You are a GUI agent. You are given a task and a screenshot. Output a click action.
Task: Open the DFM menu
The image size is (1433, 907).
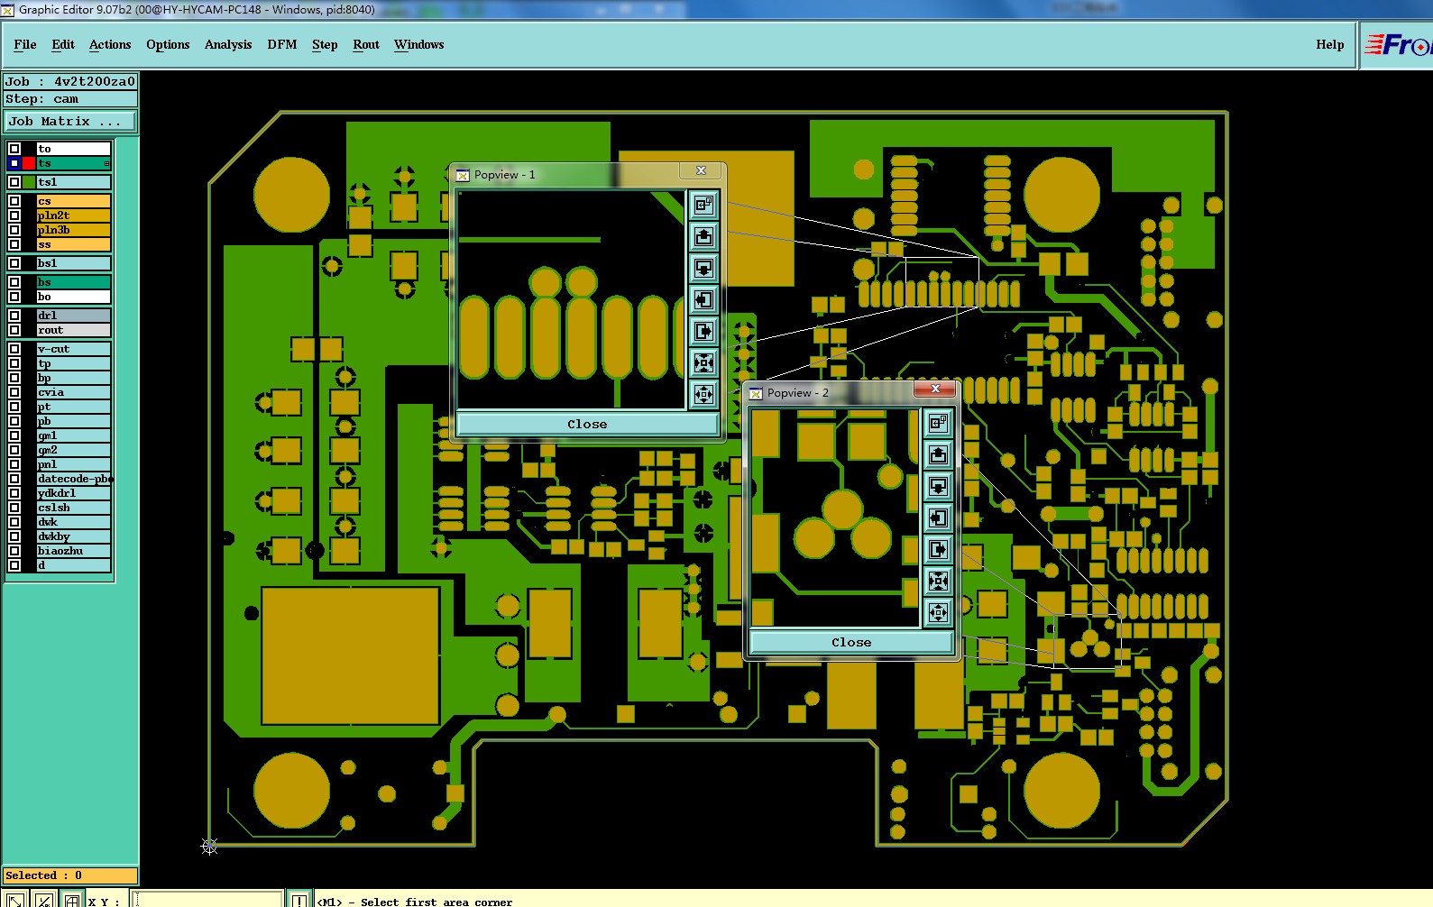coord(282,44)
